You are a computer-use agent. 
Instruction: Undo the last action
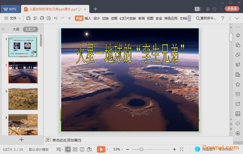pyautogui.click(x=56, y=18)
